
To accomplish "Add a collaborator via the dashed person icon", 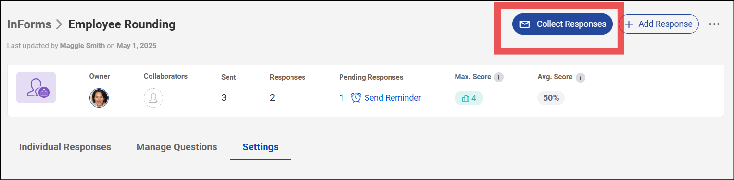I will click(153, 98).
